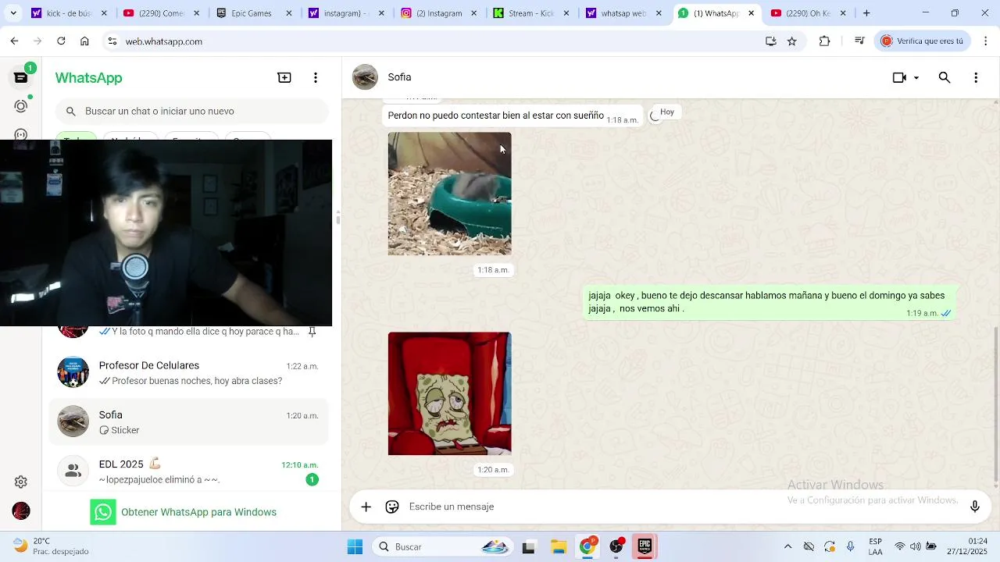Click unread badge on EDL 2025
The image size is (1000, 562).
(x=312, y=479)
